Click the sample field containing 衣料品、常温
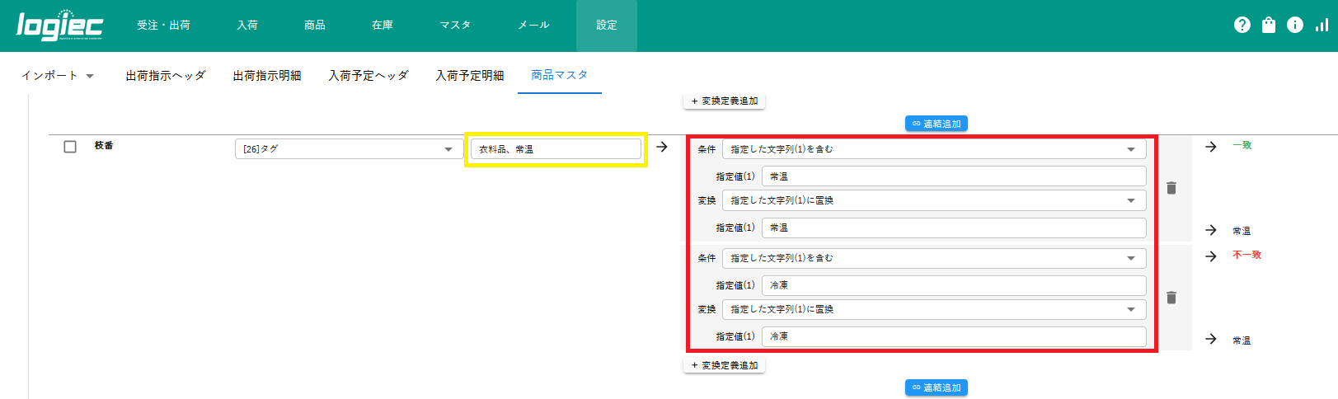Image resolution: width=1338 pixels, height=399 pixels. pos(555,149)
